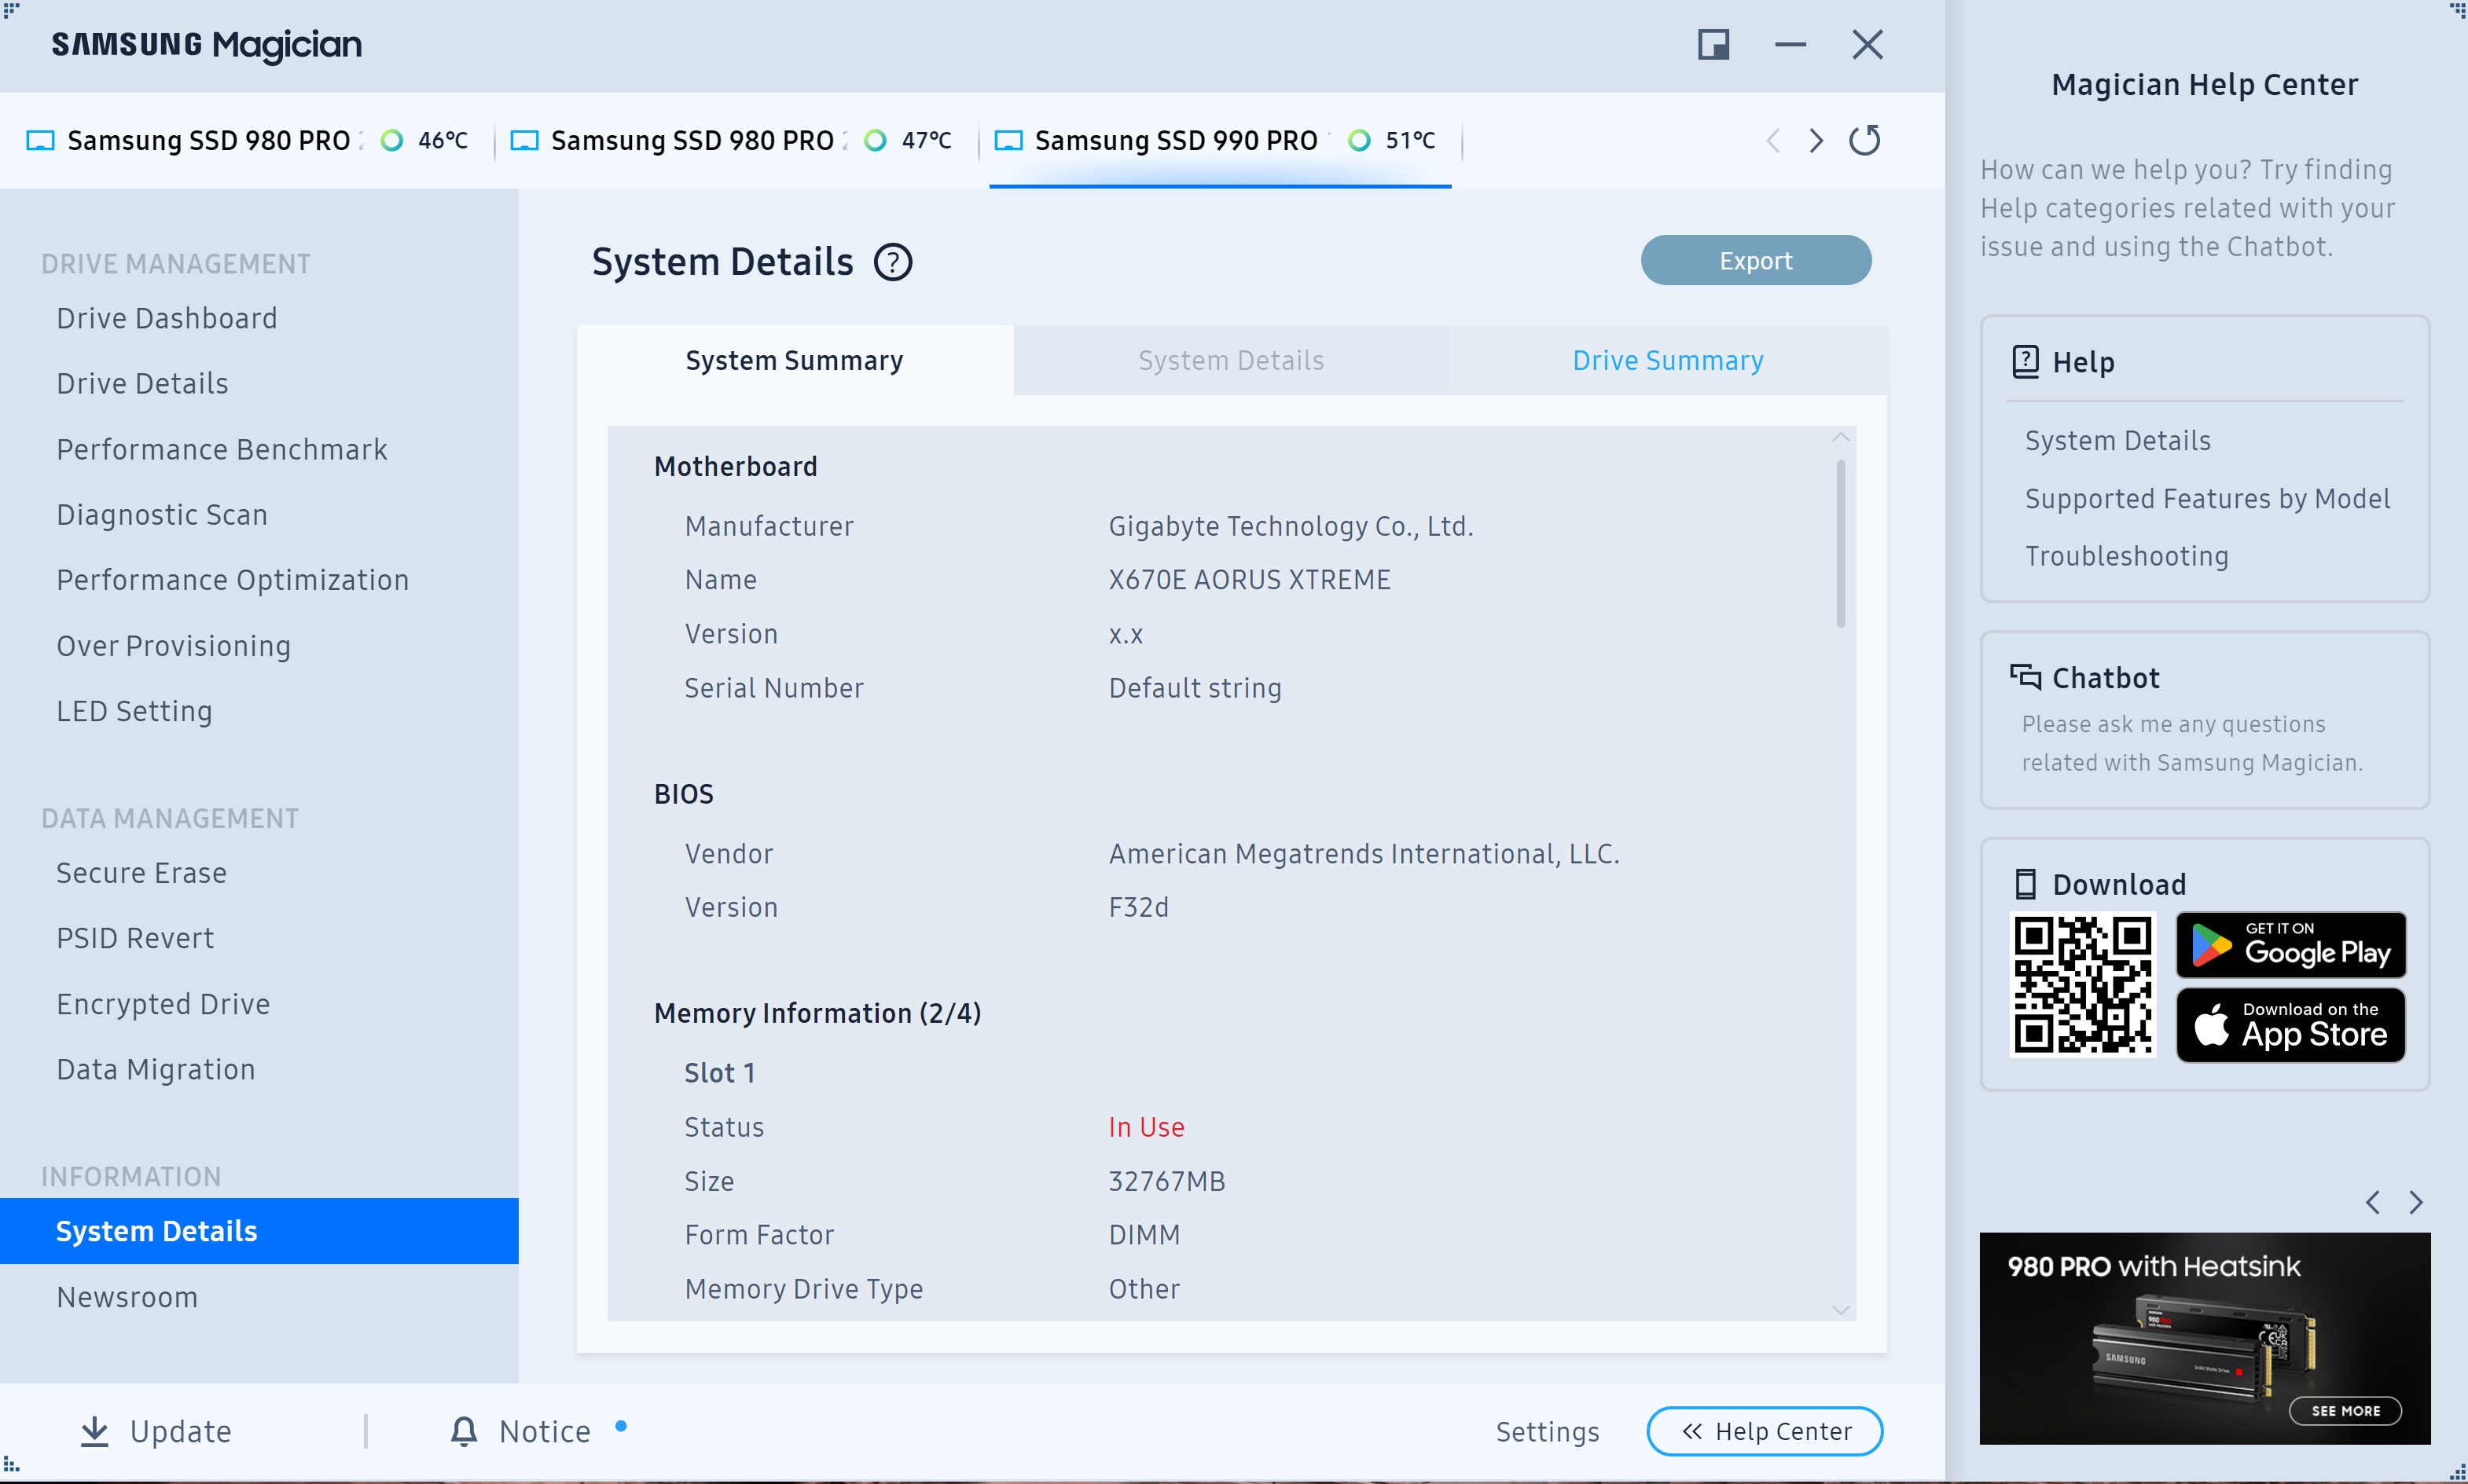Screen dimensions: 2468x1484
Task: Click the Memory Information (2/4) heading
Action: [x=817, y=1013]
